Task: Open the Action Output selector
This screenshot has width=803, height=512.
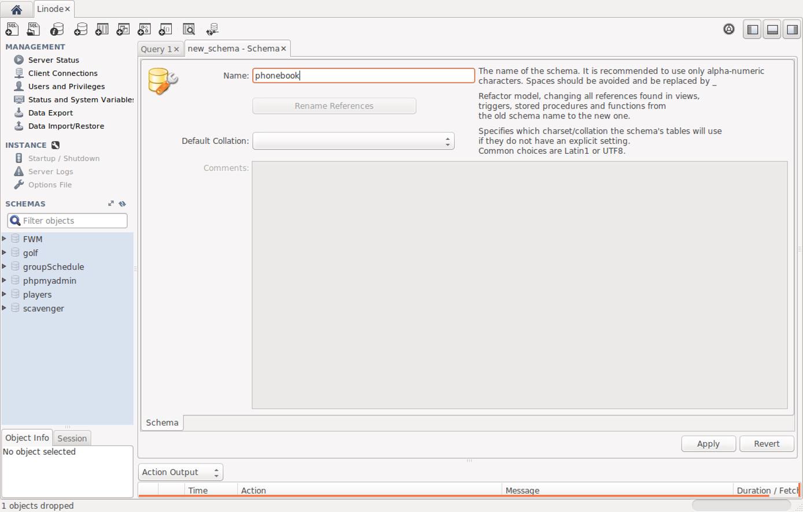Action: (179, 472)
